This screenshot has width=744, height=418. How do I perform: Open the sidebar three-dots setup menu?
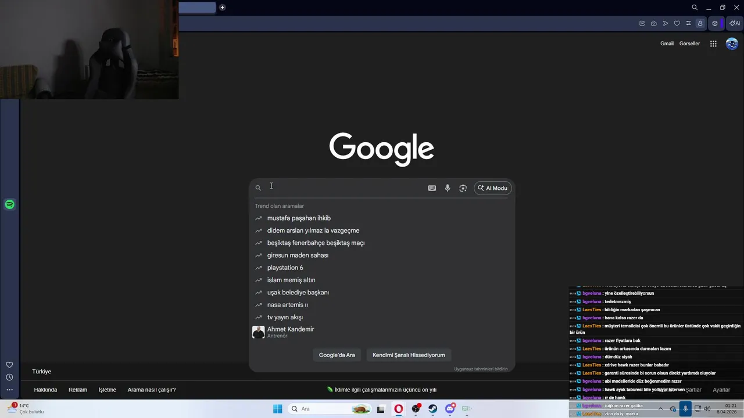click(x=9, y=390)
